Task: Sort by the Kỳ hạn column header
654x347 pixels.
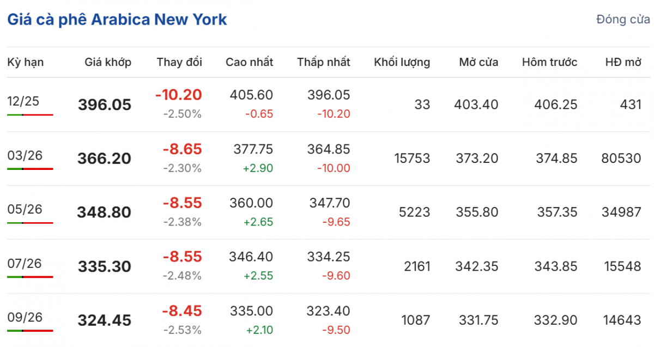Action: click(x=26, y=62)
